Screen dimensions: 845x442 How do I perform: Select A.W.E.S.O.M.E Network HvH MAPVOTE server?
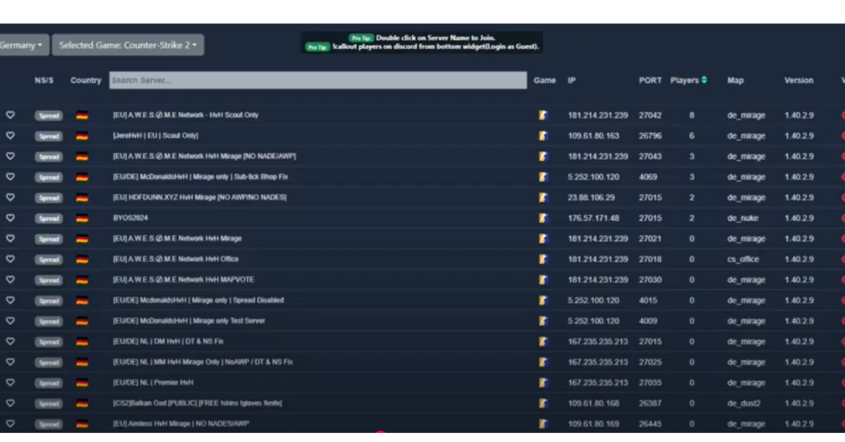pyautogui.click(x=184, y=279)
